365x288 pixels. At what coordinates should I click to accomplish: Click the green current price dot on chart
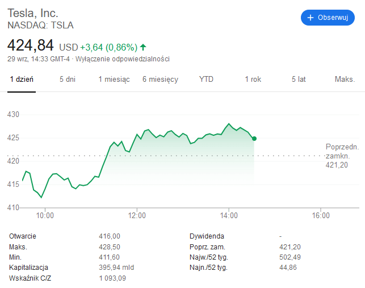pyautogui.click(x=254, y=139)
